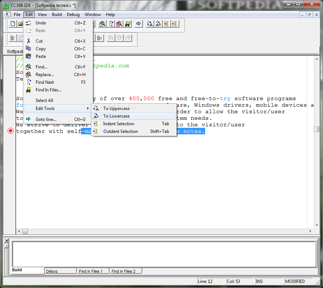Viewport: 323px width, 288px height.
Task: Click the left-arrow button below output pane X
Action: pyautogui.click(x=7, y=246)
